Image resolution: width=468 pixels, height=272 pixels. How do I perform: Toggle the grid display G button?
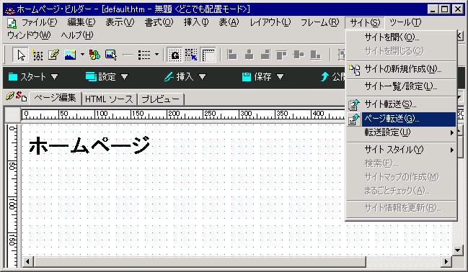pyautogui.click(x=175, y=55)
